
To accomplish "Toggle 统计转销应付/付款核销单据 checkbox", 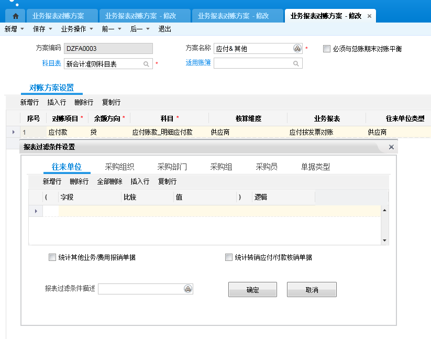I will (x=228, y=257).
